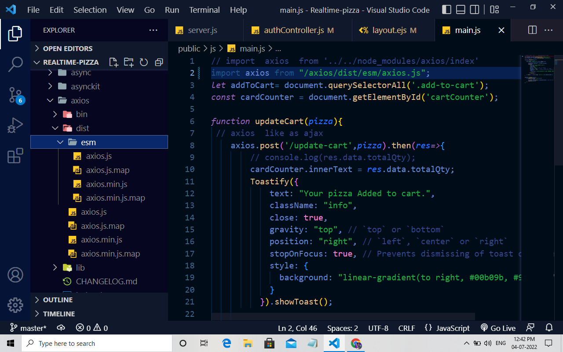563x352 pixels.
Task: Open axios.min.js.map inside esm folder
Action: click(x=99, y=198)
